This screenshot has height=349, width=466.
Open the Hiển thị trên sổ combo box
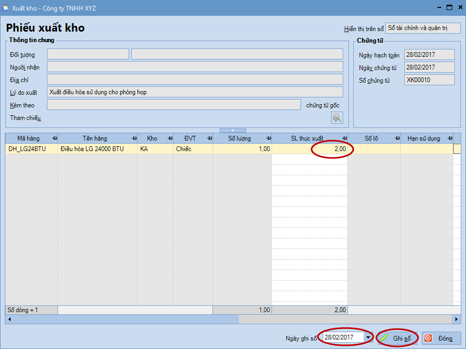pyautogui.click(x=423, y=28)
